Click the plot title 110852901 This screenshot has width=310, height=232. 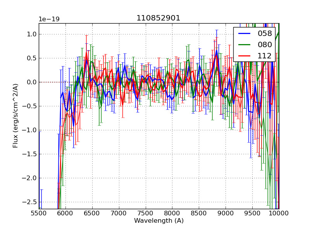158,18
